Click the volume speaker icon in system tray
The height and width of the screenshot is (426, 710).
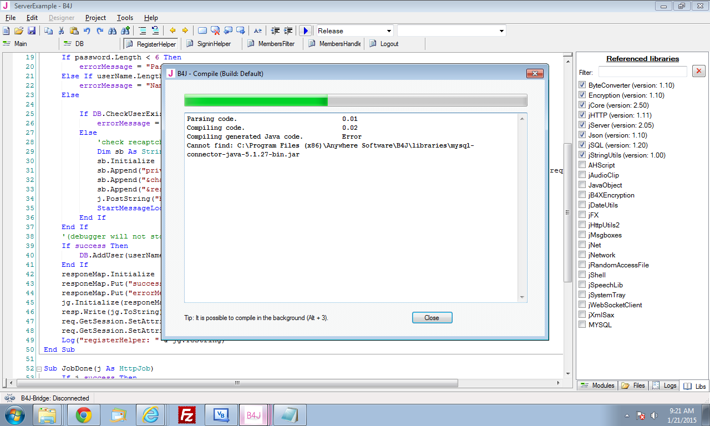(x=653, y=415)
